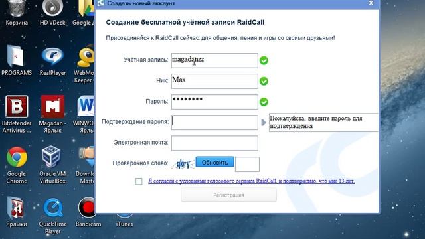Open the RaidCall terms of service link
Screen dimensions: 425x239
click(x=251, y=181)
